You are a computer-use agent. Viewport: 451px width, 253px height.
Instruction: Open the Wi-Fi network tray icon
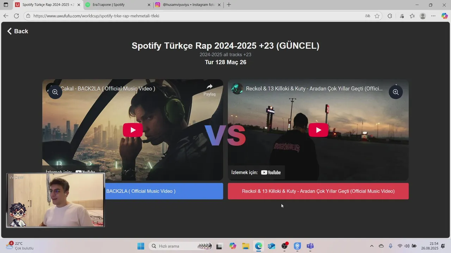click(400, 246)
